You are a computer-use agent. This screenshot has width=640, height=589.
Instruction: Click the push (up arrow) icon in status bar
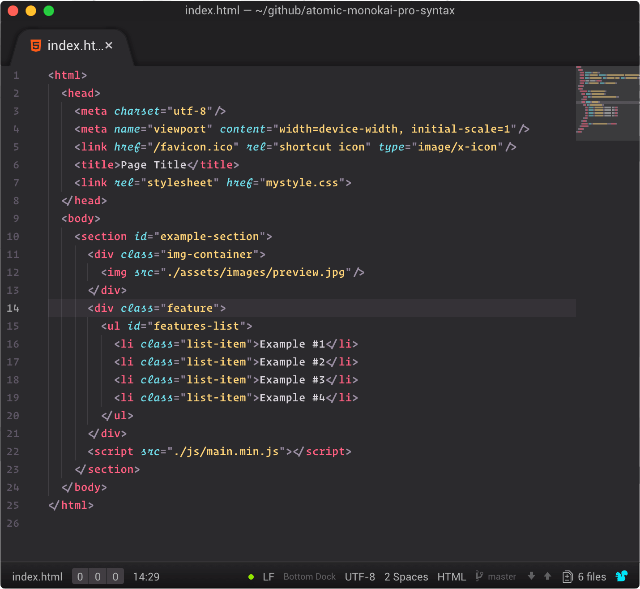(x=547, y=576)
